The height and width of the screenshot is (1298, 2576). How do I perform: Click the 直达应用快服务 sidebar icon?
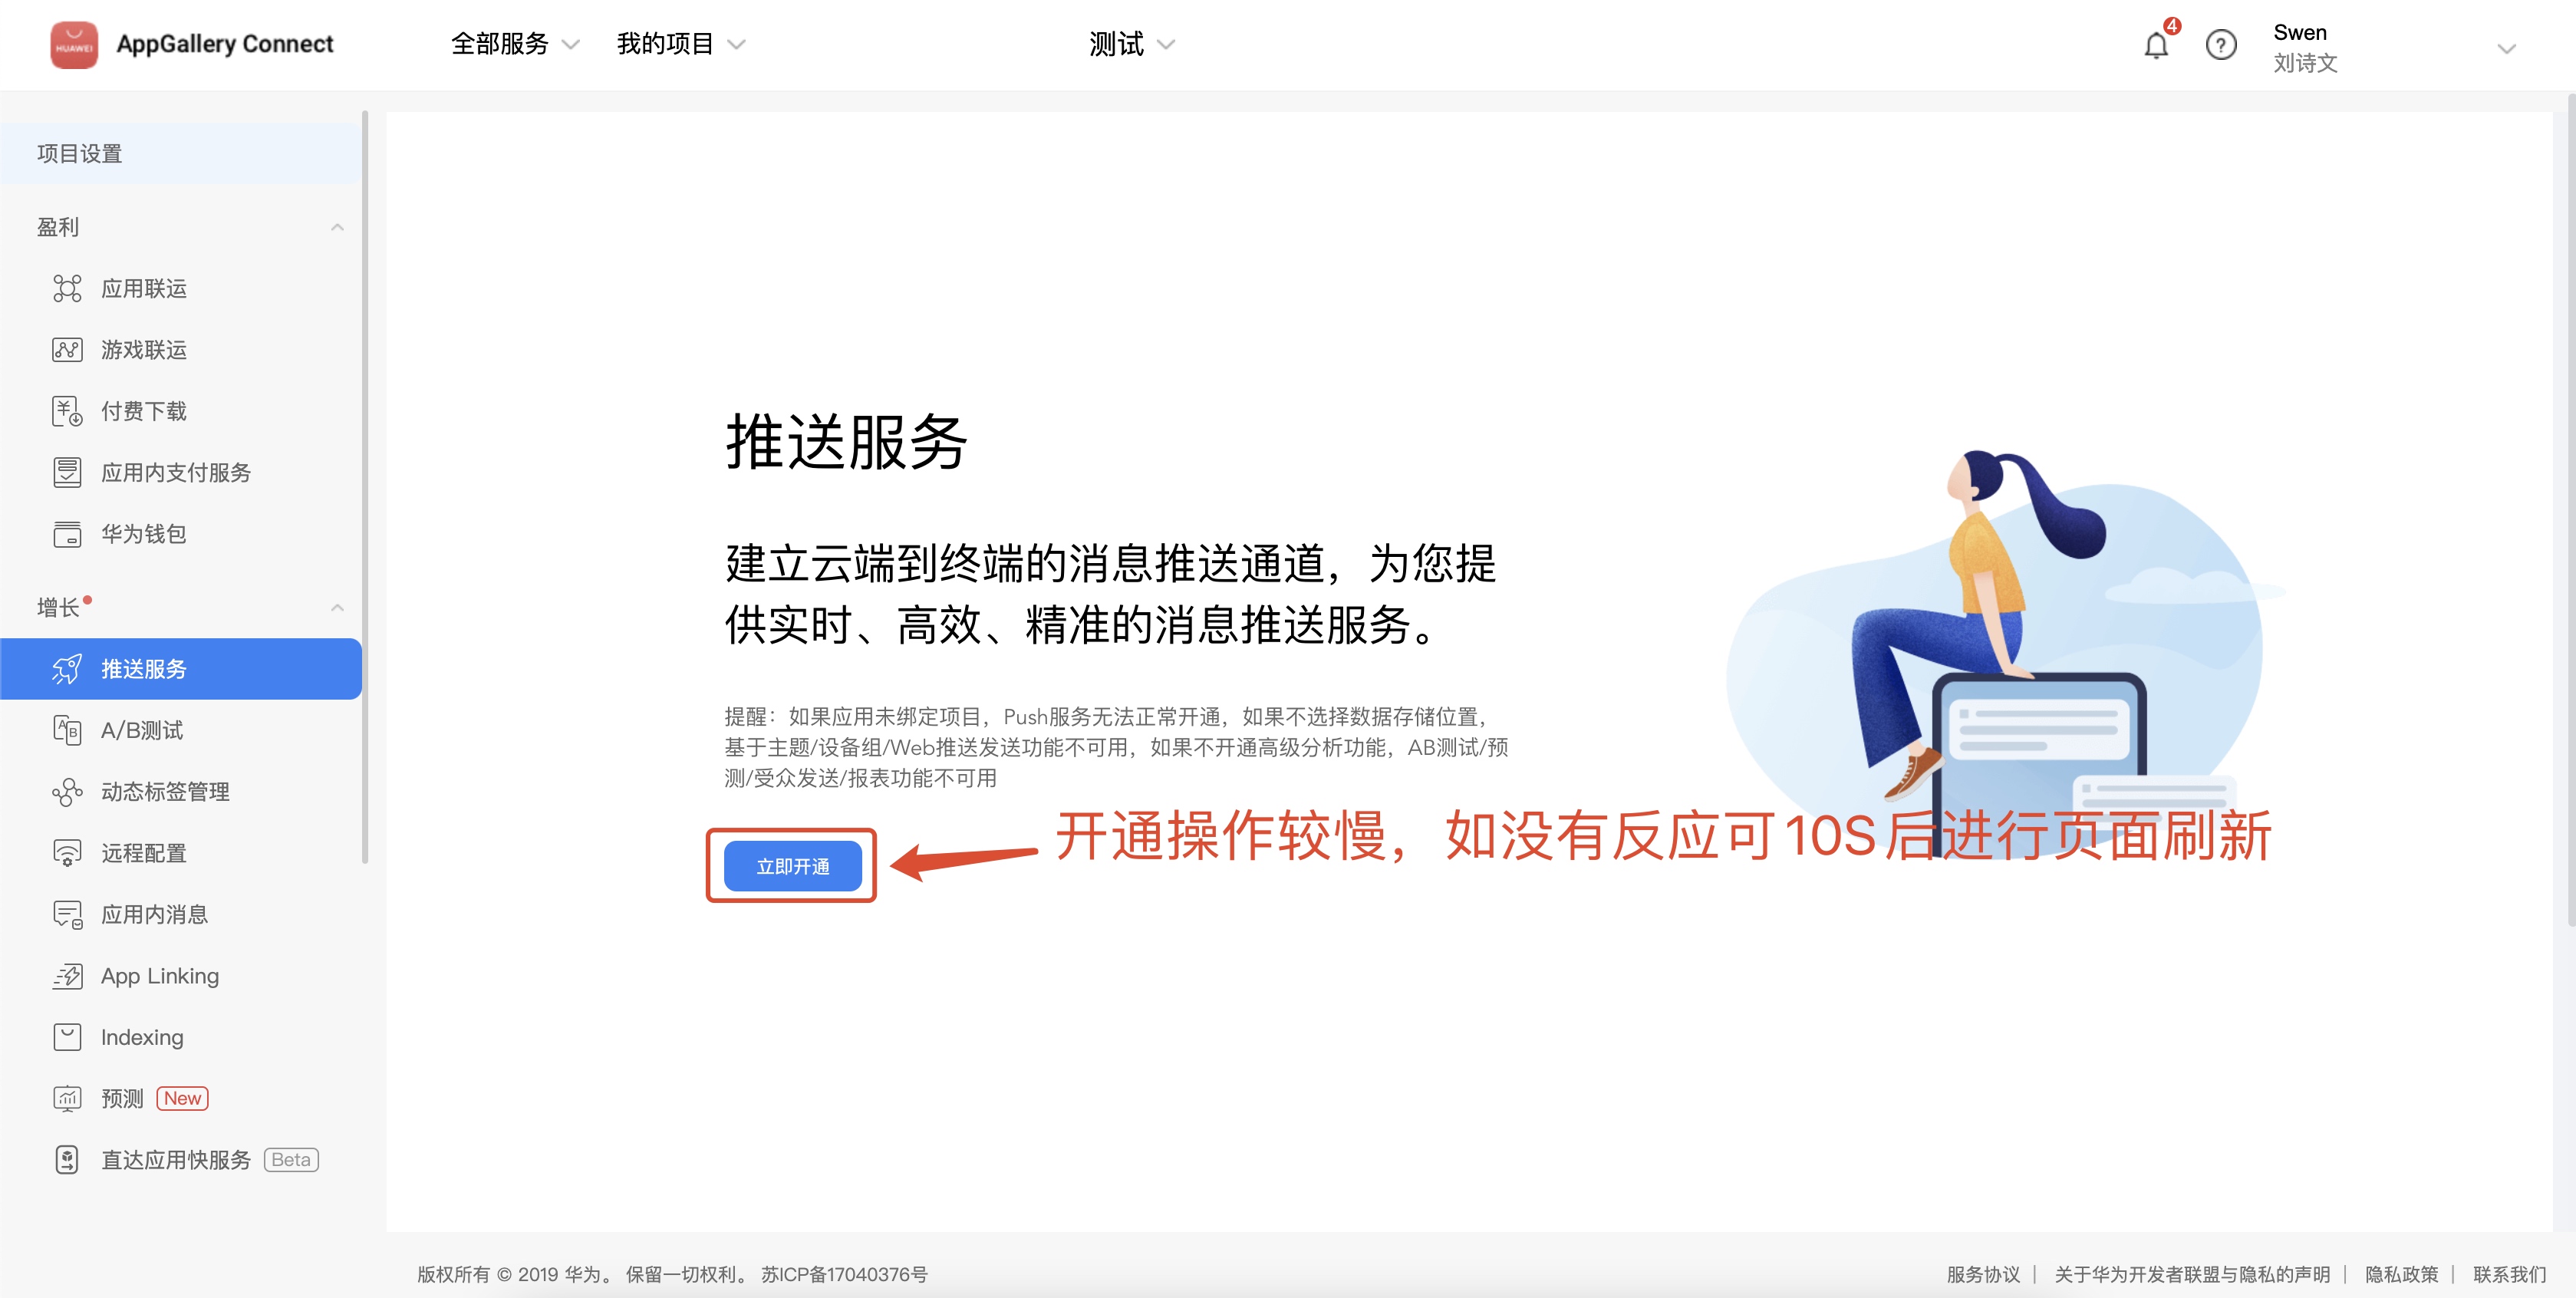tap(67, 1160)
